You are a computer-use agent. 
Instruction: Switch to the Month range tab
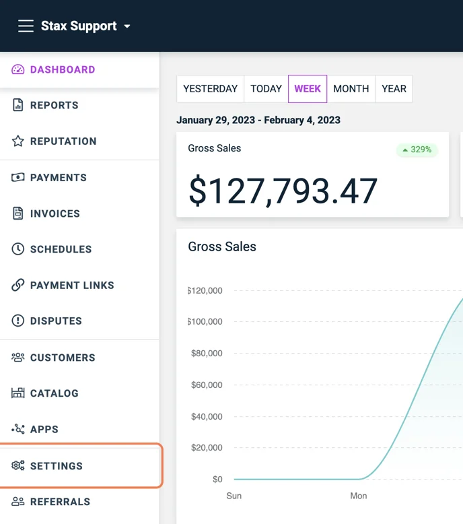[351, 89]
